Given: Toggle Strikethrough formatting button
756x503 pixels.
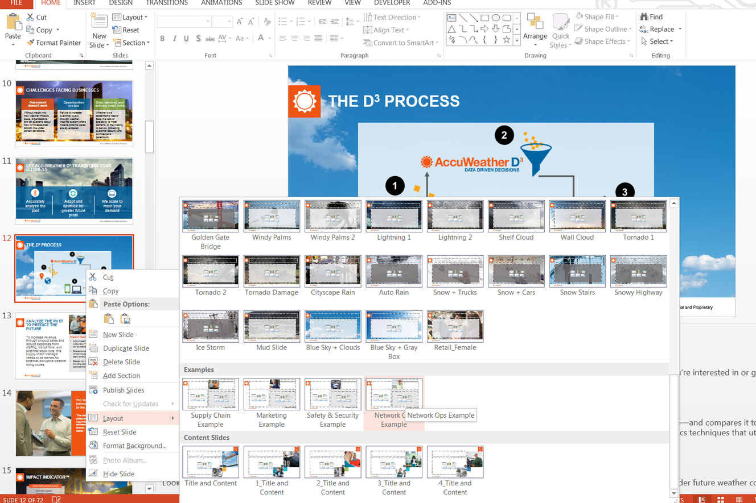Looking at the screenshot, I should click(x=210, y=39).
